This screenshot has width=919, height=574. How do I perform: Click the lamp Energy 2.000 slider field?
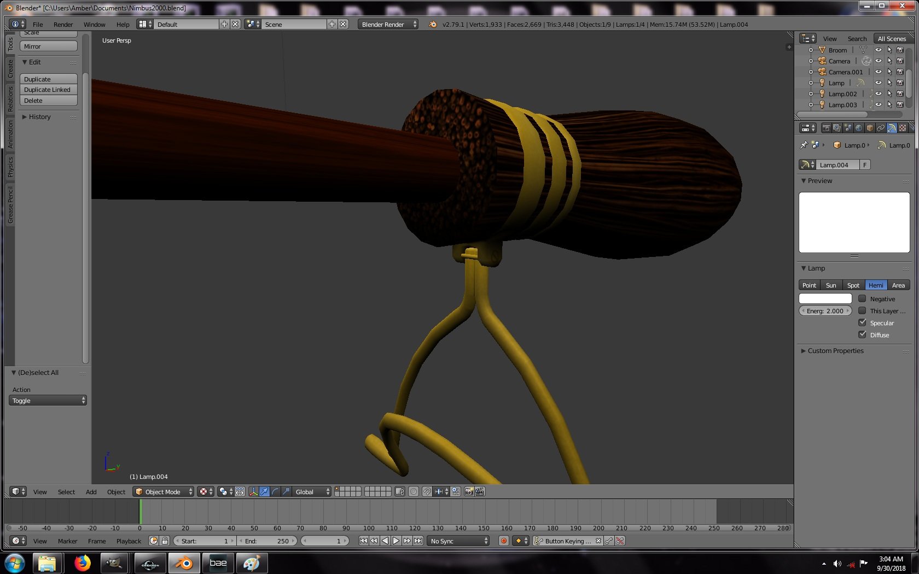825,311
